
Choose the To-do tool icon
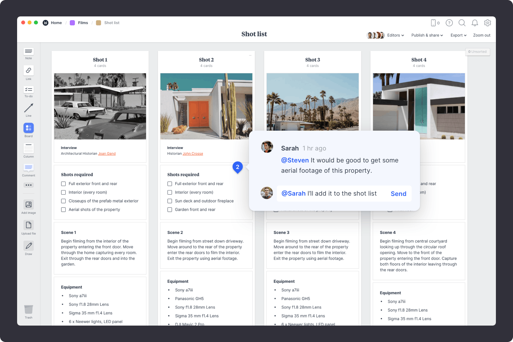[28, 90]
